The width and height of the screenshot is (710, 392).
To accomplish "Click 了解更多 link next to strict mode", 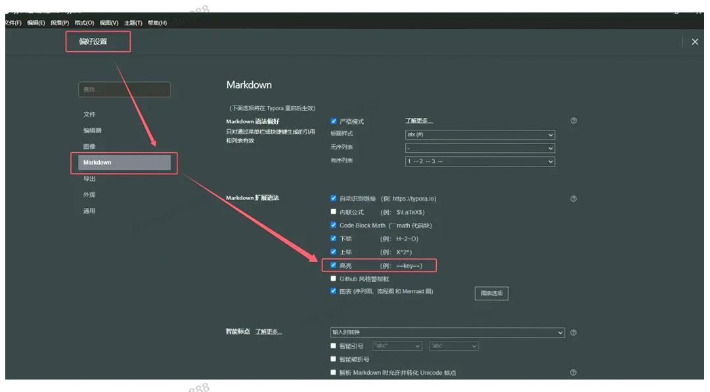I will 419,121.
